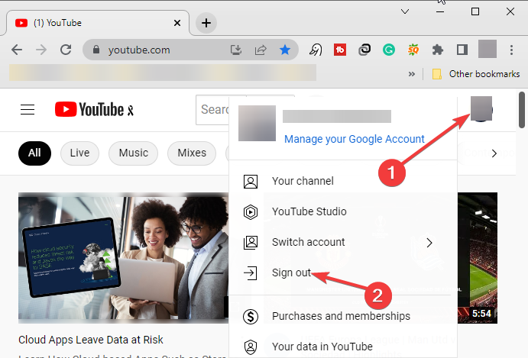Click the Other bookmarks folder icon
528x358 pixels.
pyautogui.click(x=437, y=74)
